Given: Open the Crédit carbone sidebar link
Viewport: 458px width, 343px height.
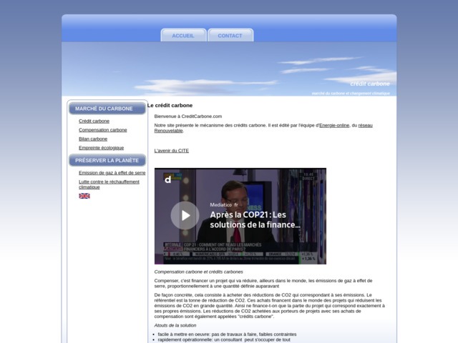Looking at the screenshot, I should click(x=94, y=121).
